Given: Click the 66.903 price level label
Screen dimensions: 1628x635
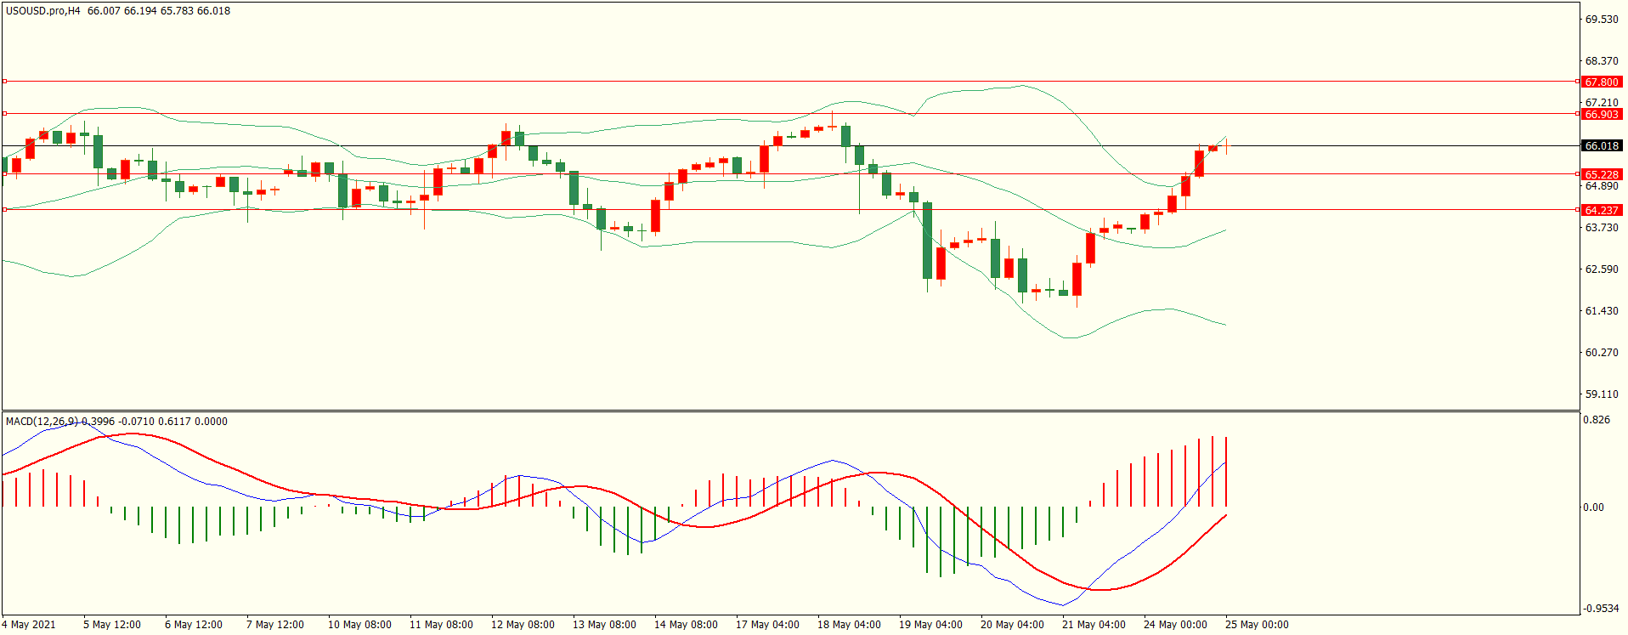Looking at the screenshot, I should 1602,115.
